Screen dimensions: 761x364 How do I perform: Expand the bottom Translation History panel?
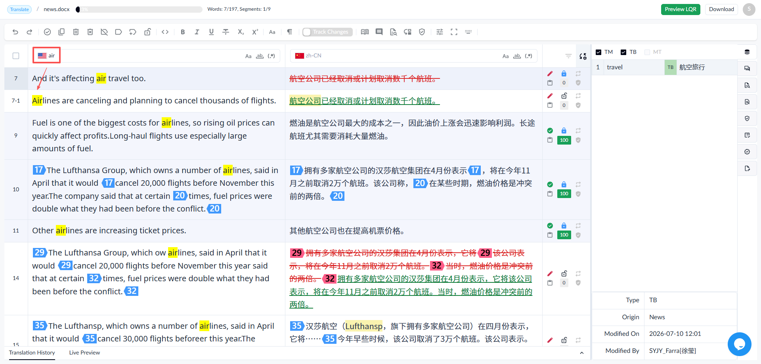[x=581, y=353]
